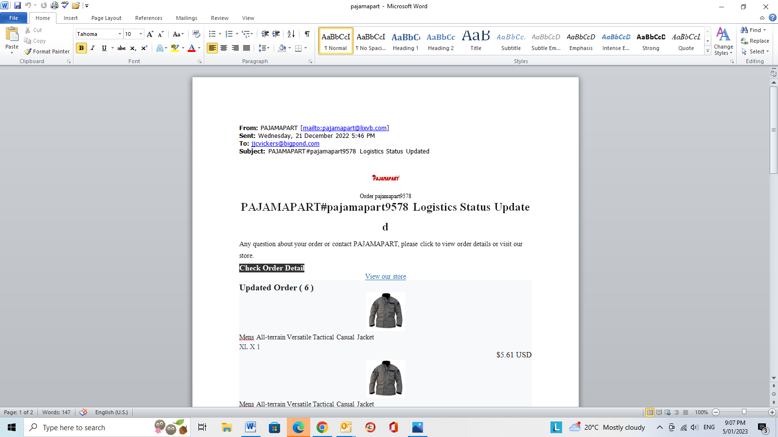This screenshot has height=437, width=778.
Task: Align text to the right
Action: coord(235,48)
